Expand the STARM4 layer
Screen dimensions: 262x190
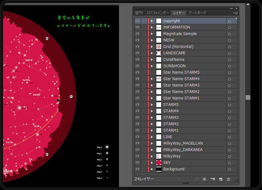point(152,111)
